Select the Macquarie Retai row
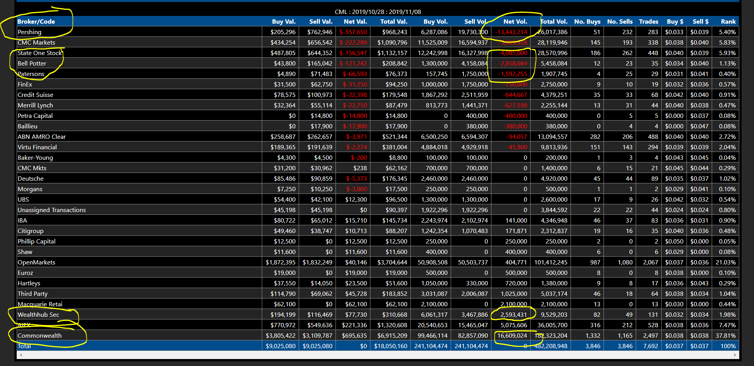Image resolution: width=754 pixels, height=366 pixels. coord(378,304)
